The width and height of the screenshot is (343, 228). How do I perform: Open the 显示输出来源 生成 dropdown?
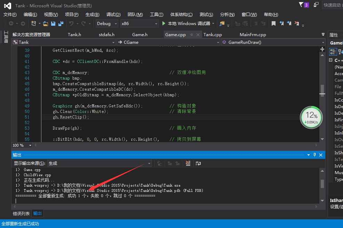99,163
